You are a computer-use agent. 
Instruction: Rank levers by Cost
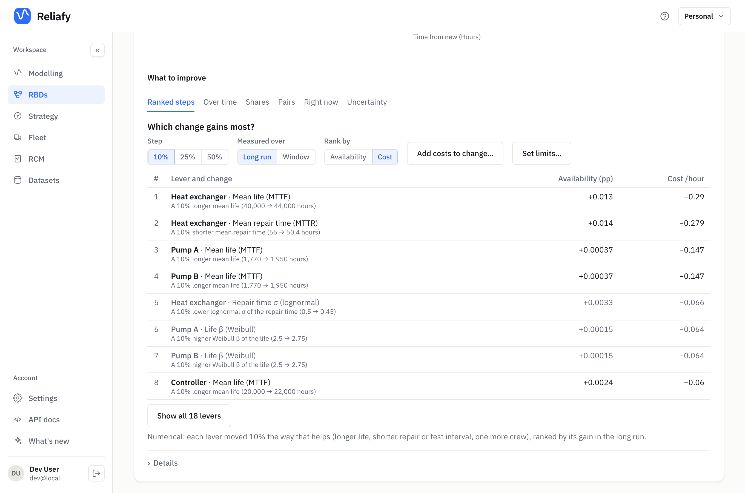pyautogui.click(x=385, y=157)
